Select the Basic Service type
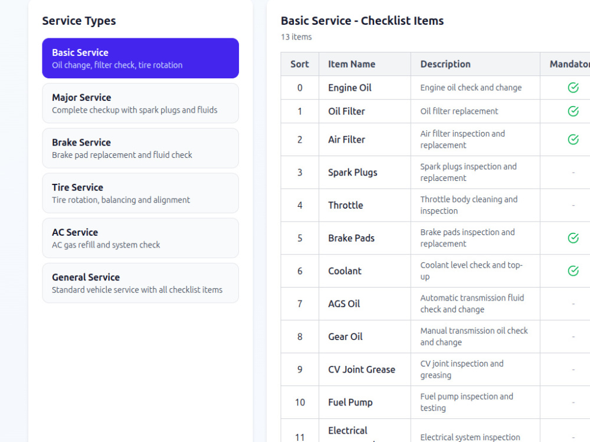590x442 pixels. pos(140,58)
